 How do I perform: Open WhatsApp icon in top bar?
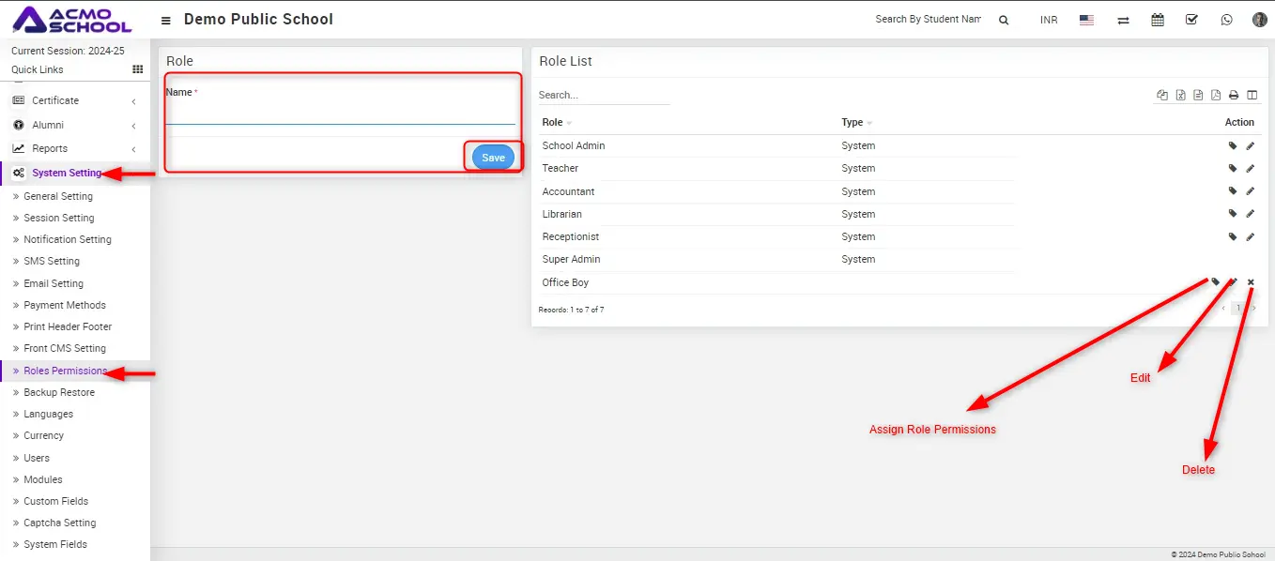point(1226,20)
